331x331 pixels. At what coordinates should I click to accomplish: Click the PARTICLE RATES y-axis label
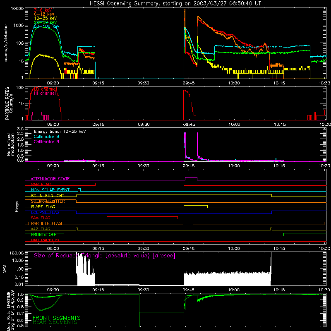pos(9,103)
